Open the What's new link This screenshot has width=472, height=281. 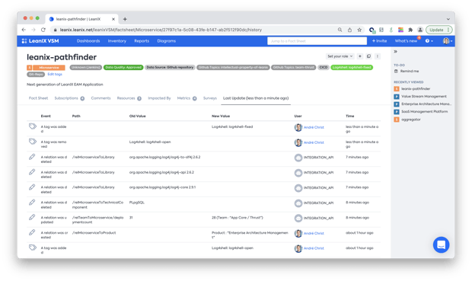[x=406, y=41]
